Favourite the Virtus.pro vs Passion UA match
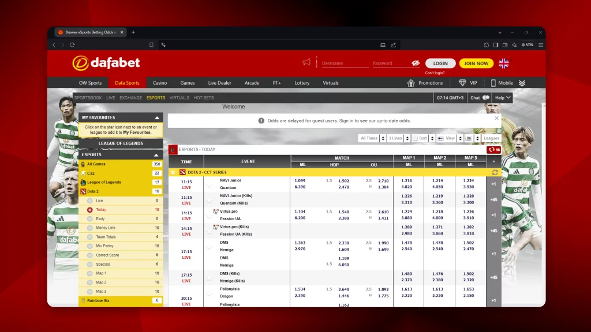 (x=209, y=216)
